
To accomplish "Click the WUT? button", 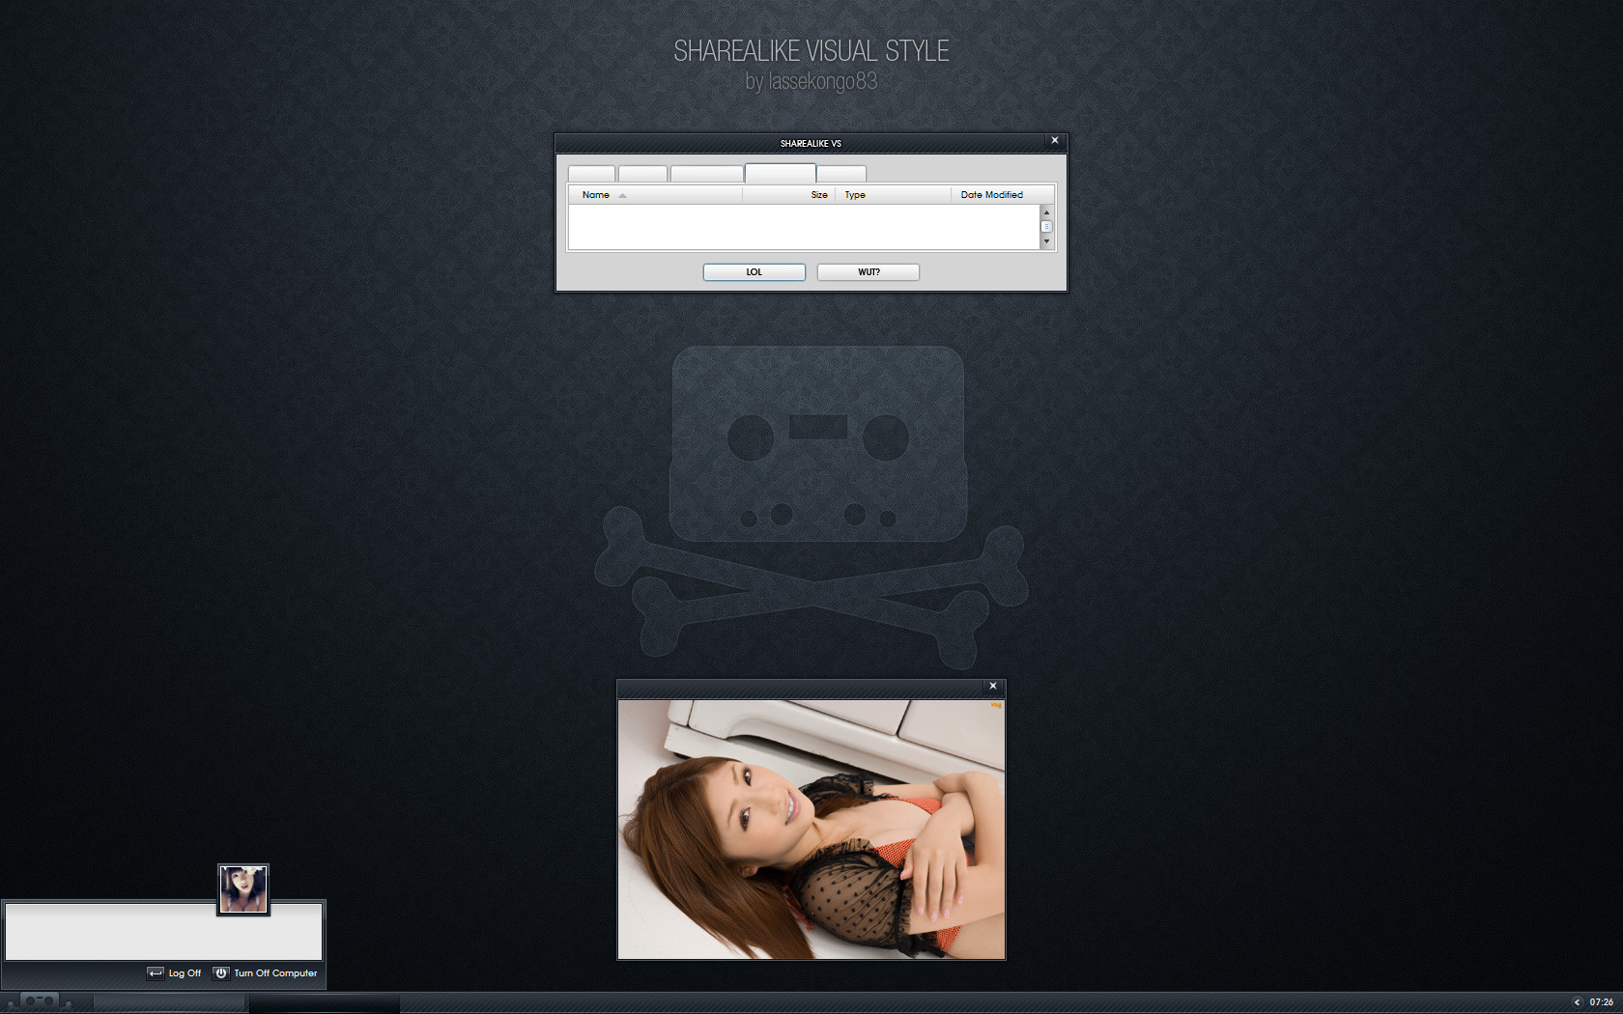I will pos(868,272).
